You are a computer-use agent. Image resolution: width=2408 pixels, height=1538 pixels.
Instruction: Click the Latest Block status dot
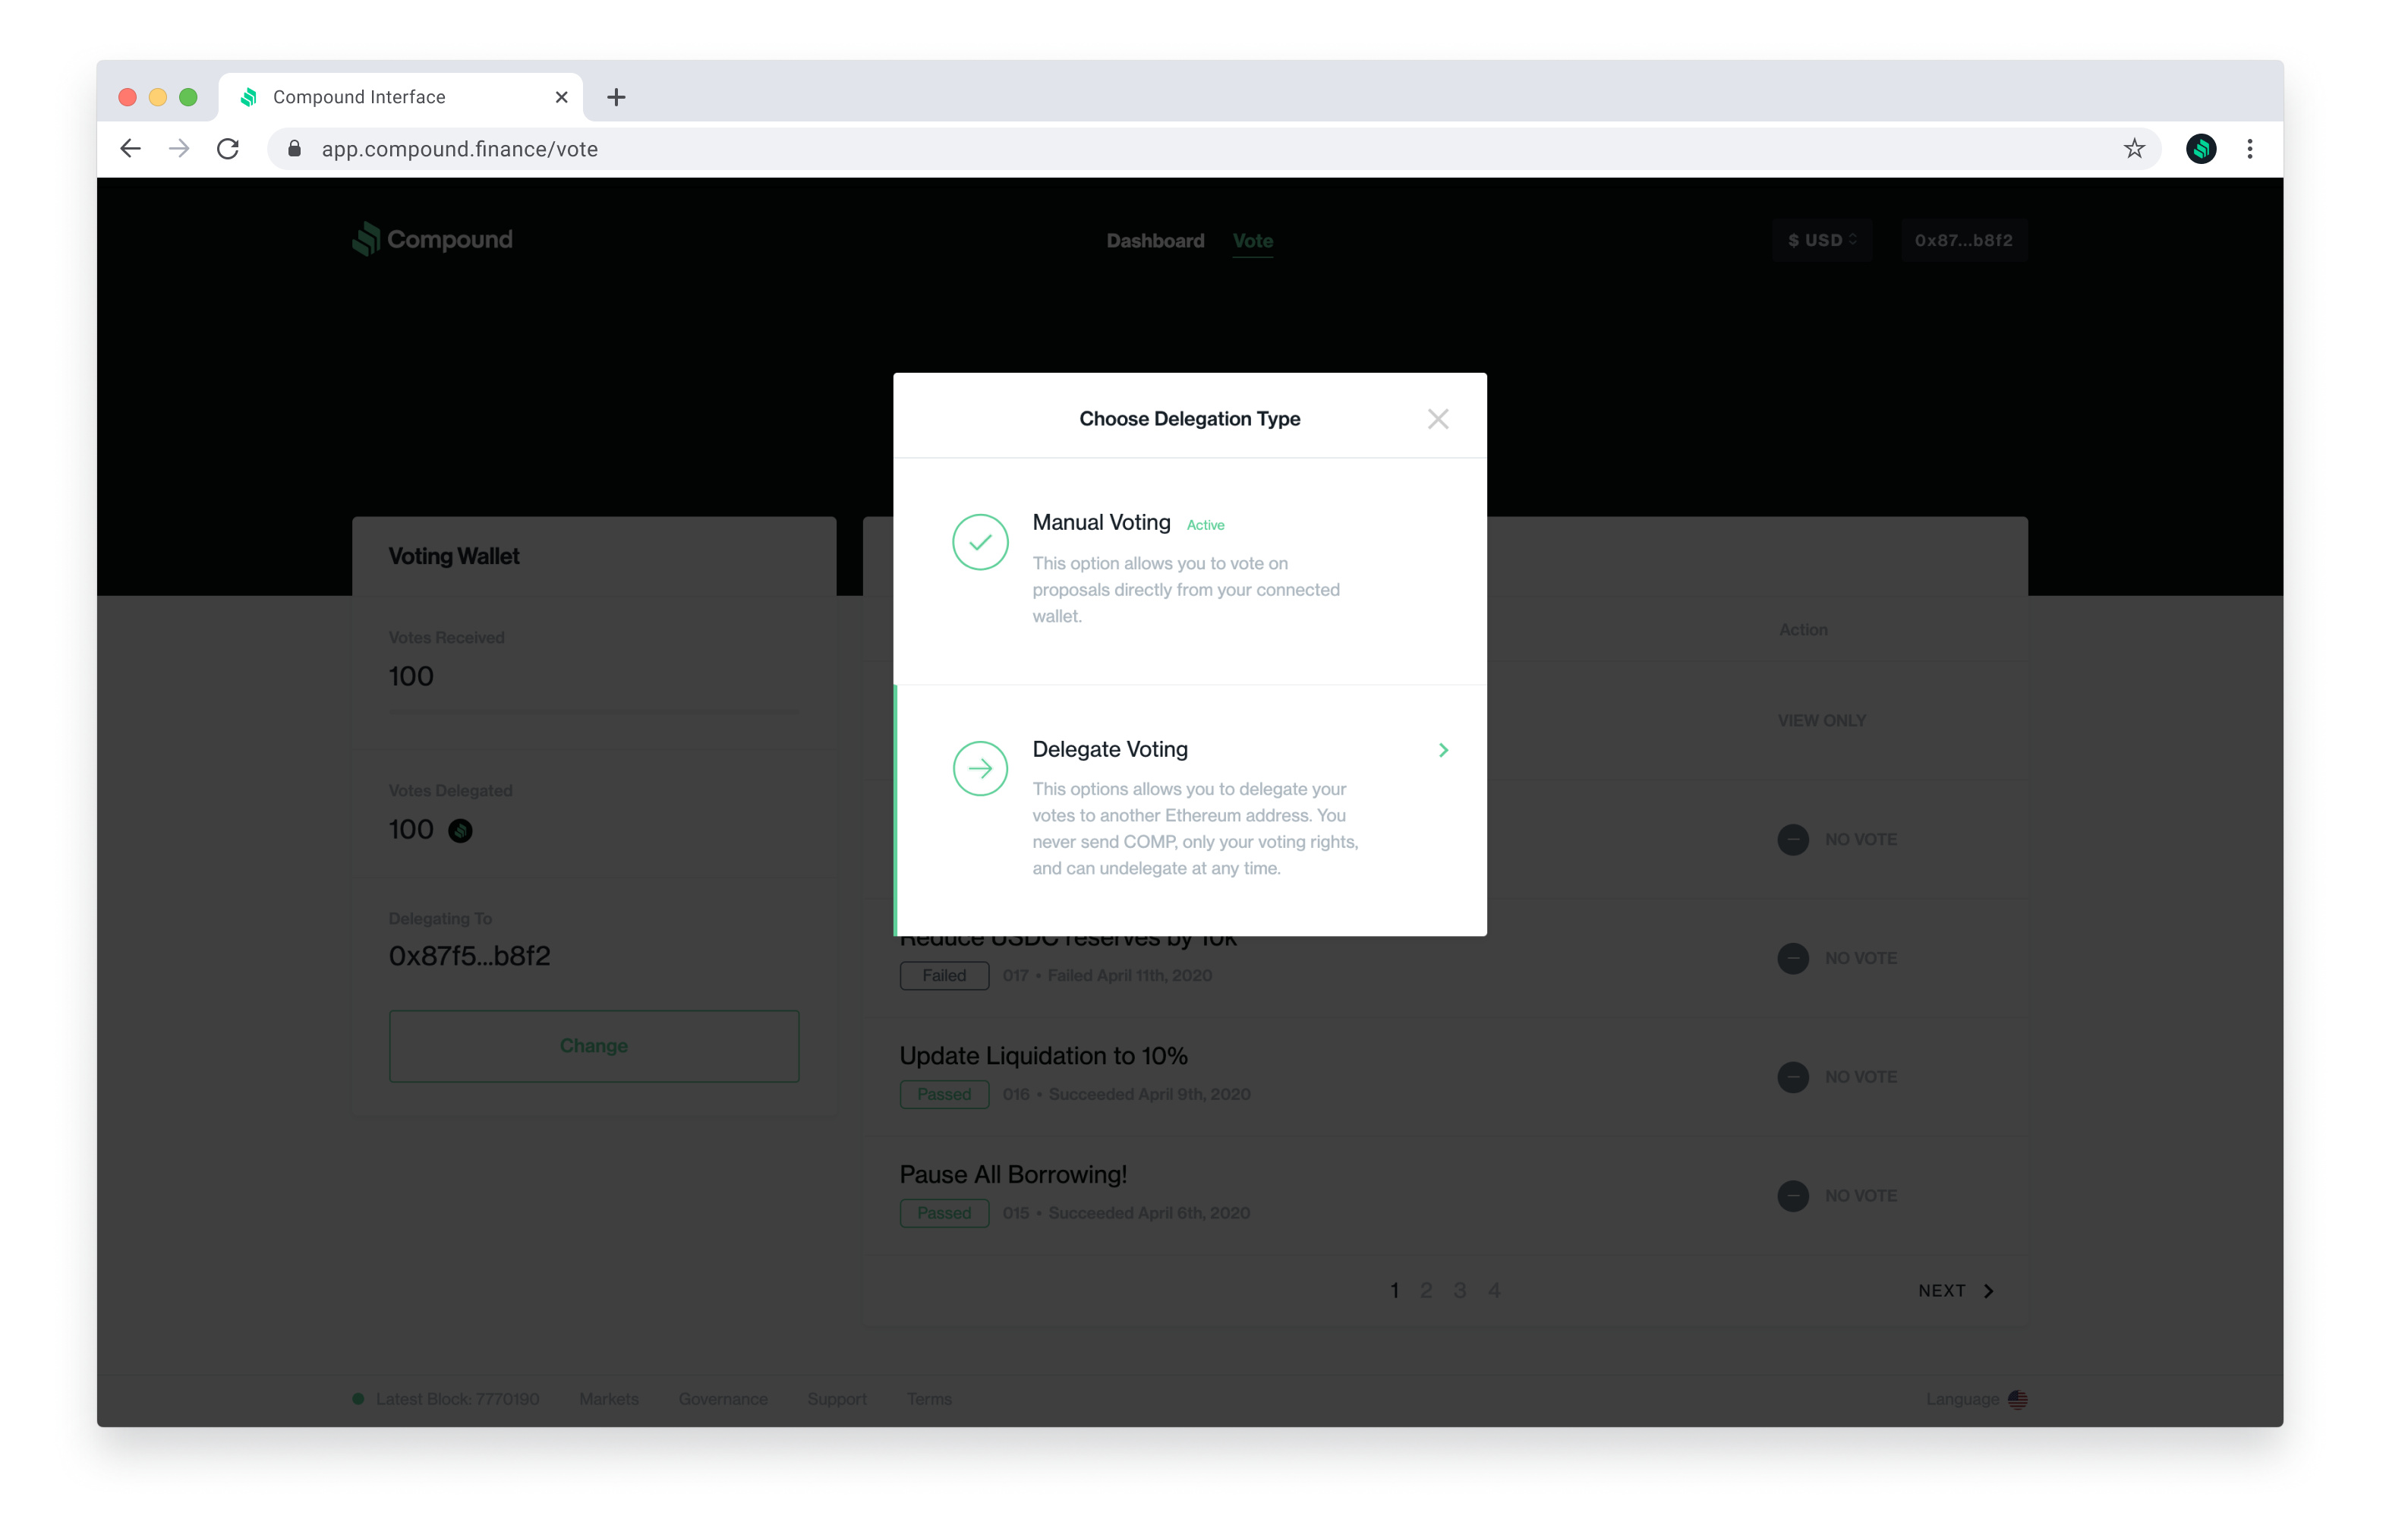click(x=358, y=1399)
